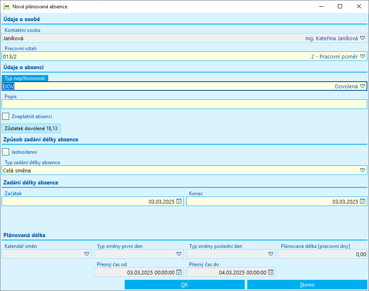
Task: Expand the Typ směny první den dropdown
Action: pyautogui.click(x=179, y=254)
